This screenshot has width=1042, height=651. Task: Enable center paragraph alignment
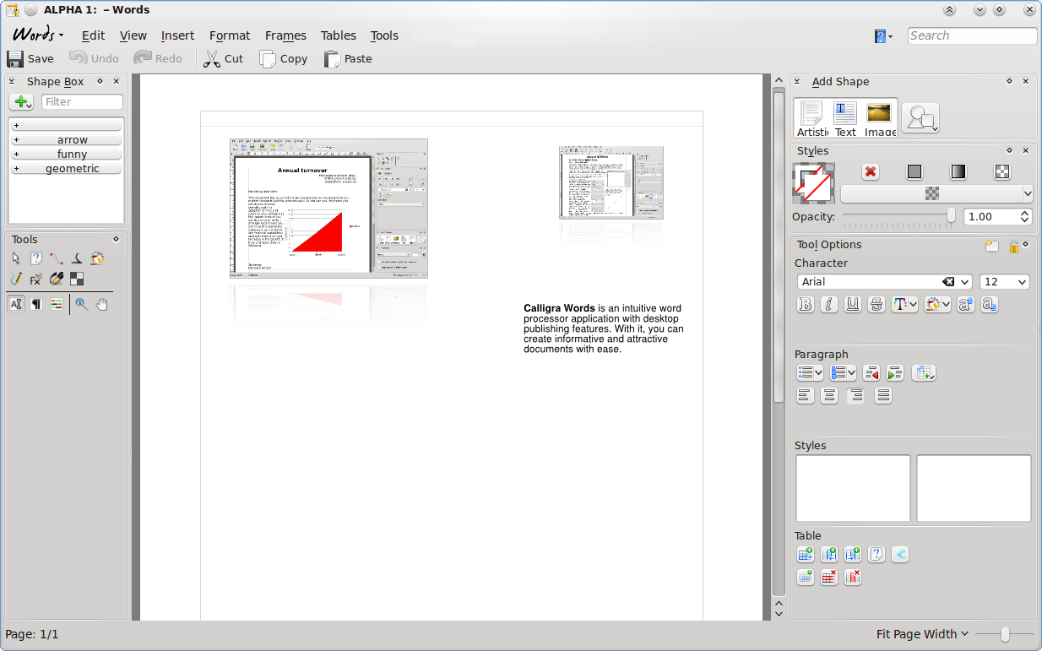tap(829, 395)
